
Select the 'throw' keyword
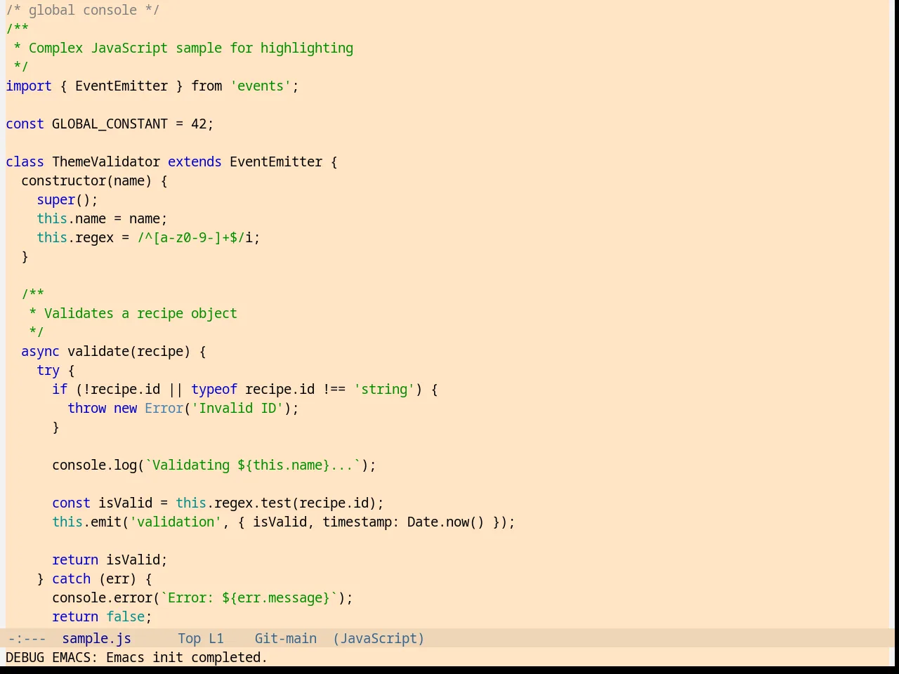[86, 408]
